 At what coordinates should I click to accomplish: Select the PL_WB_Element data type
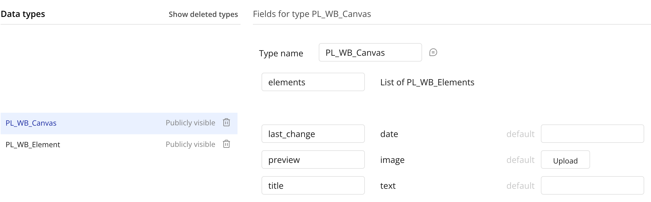tap(33, 145)
